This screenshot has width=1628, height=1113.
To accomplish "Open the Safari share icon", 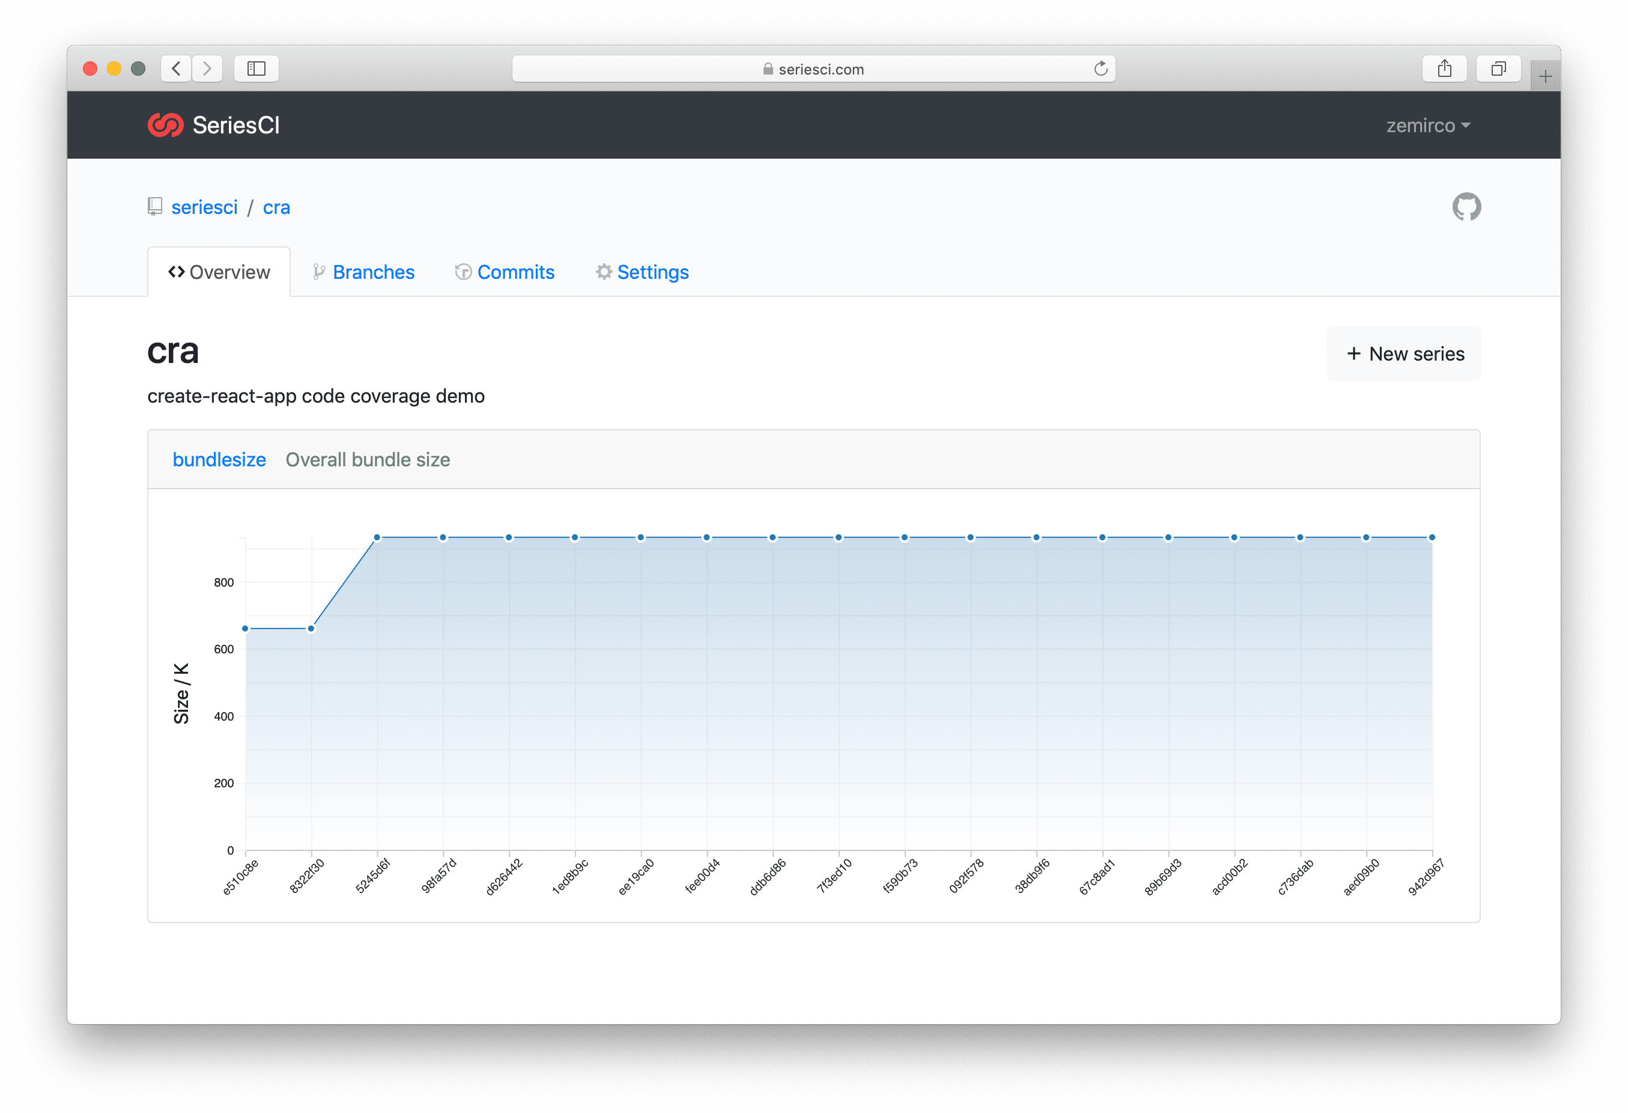I will click(x=1444, y=69).
